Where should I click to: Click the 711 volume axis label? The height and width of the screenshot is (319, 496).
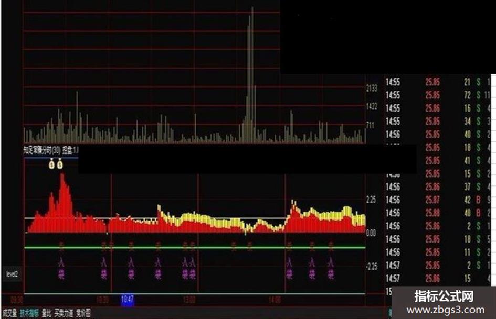coord(371,125)
